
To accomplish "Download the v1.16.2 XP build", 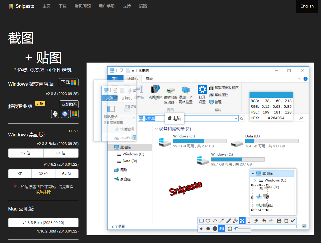I will 20,174.
